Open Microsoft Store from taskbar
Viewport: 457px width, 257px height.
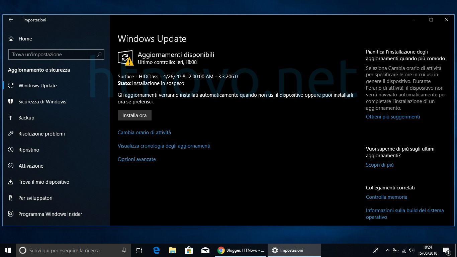click(x=189, y=250)
